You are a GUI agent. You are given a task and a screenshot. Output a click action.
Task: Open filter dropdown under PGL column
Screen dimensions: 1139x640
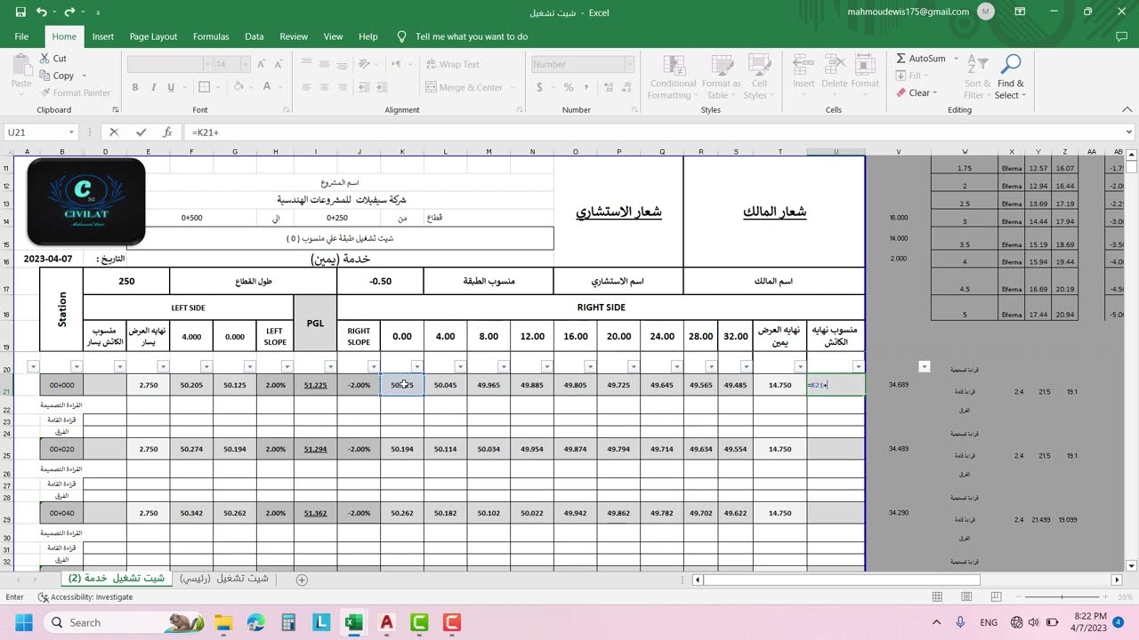click(x=330, y=366)
